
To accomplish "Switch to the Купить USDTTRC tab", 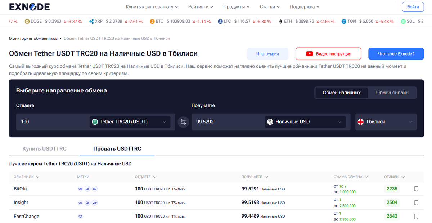I will click(x=44, y=148).
